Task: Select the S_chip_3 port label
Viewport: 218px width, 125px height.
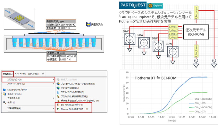Action: [x=173, y=34]
